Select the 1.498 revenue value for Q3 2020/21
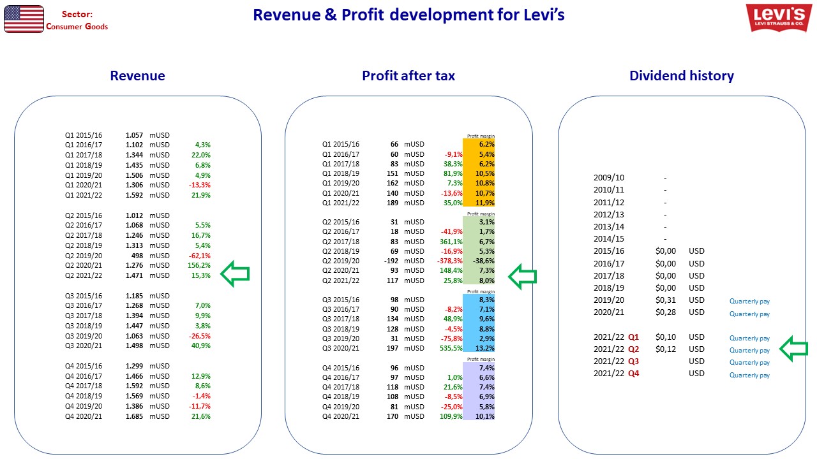 pos(134,346)
